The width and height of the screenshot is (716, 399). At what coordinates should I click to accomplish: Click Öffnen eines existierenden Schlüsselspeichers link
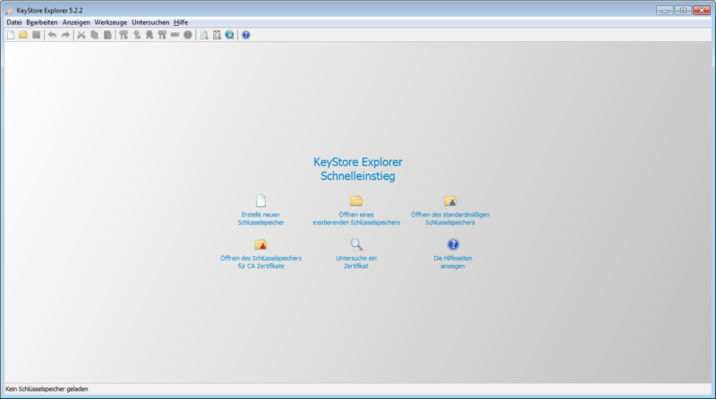point(356,218)
